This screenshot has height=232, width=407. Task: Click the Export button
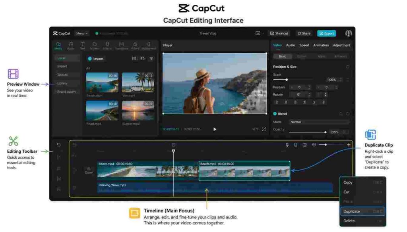pyautogui.click(x=327, y=33)
